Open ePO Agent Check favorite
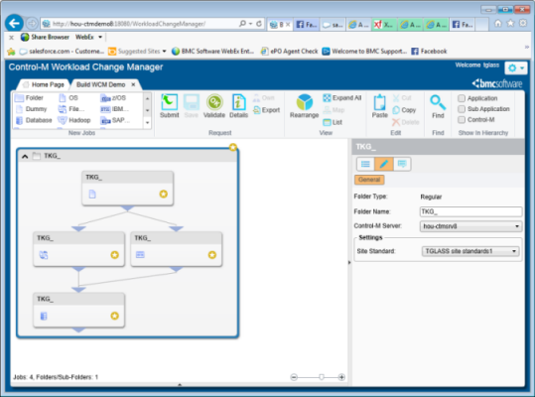Viewport: 535px width, 397px height. click(x=290, y=52)
